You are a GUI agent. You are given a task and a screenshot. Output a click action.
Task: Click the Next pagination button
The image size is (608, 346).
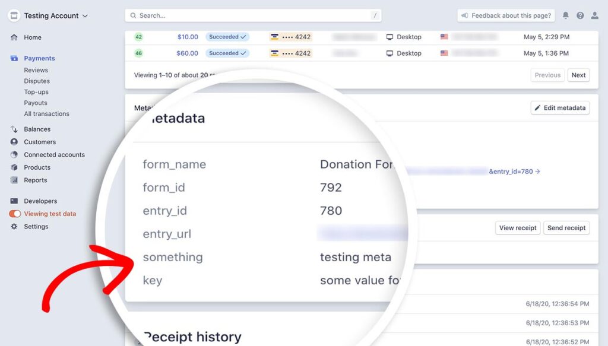pyautogui.click(x=578, y=75)
